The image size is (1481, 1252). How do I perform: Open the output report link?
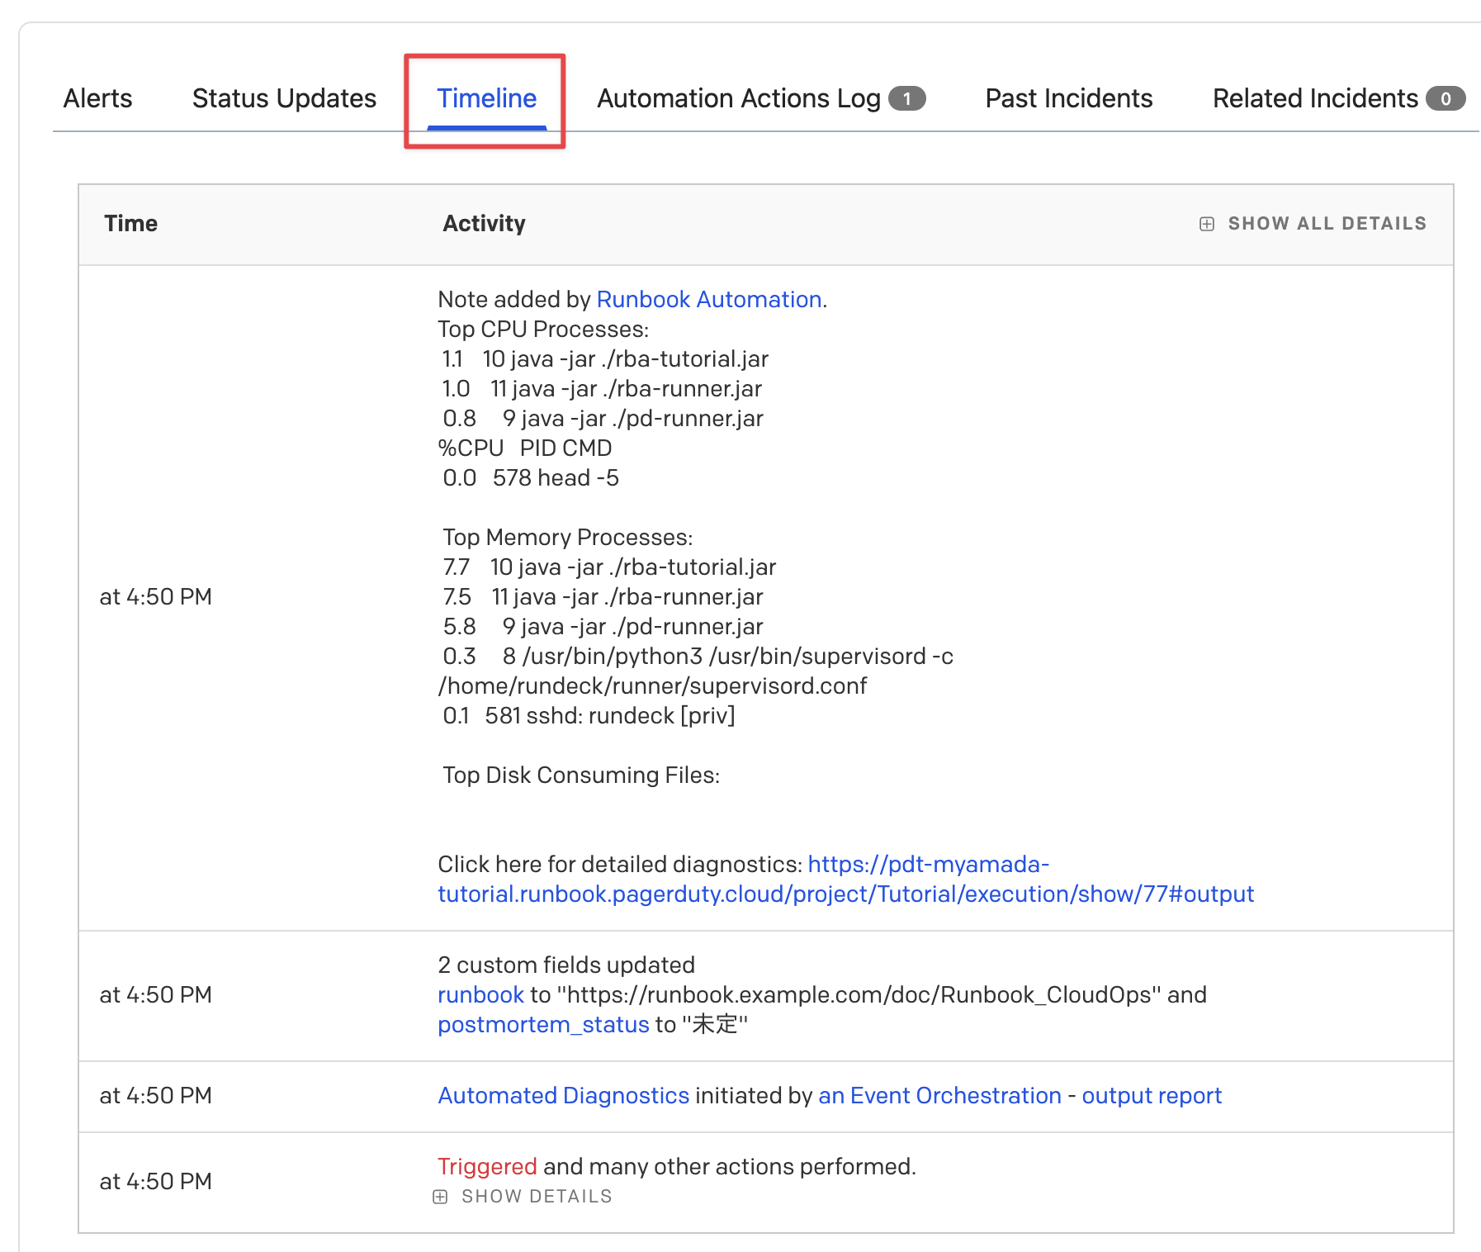(1152, 1095)
